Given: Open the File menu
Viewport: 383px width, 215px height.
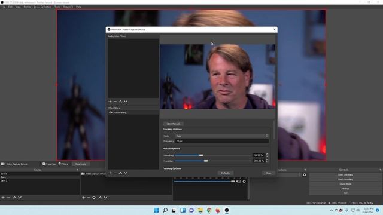Looking at the screenshot, I should 3,7.
